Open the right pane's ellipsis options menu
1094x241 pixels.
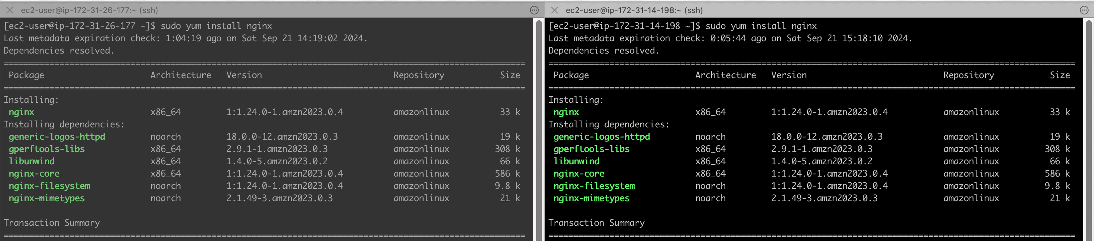coord(1084,10)
